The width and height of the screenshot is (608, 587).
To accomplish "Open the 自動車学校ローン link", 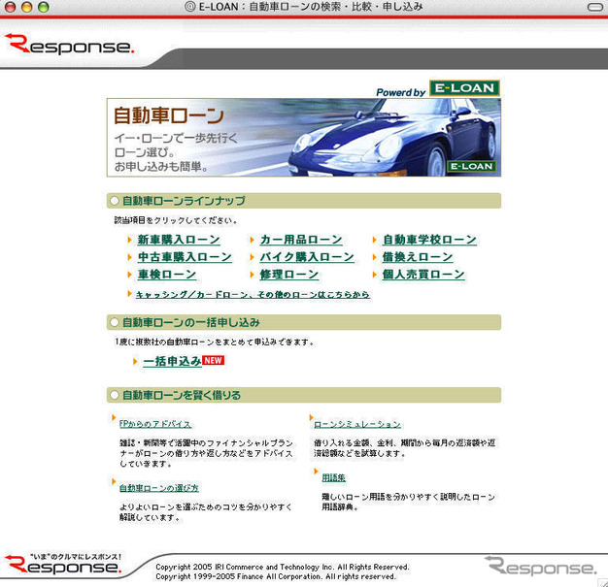I will [x=429, y=240].
